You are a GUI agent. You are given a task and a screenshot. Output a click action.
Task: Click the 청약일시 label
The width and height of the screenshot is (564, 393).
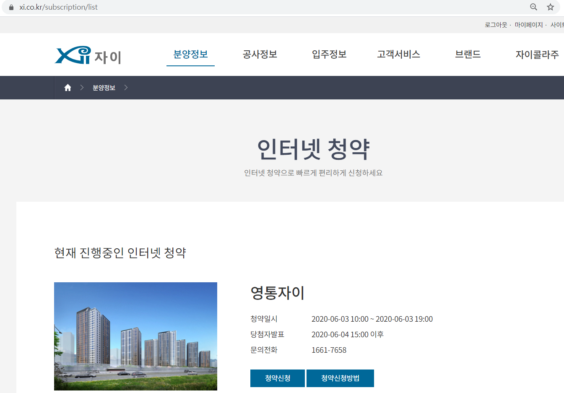pos(264,319)
